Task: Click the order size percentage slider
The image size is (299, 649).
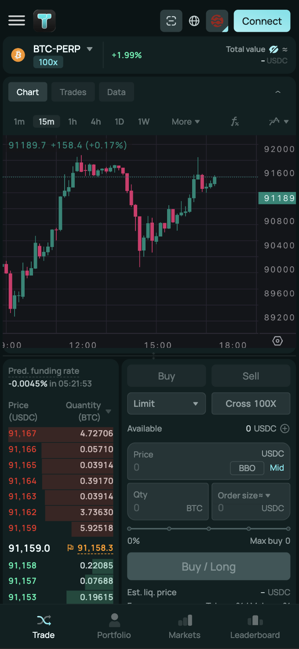Action: [x=208, y=529]
